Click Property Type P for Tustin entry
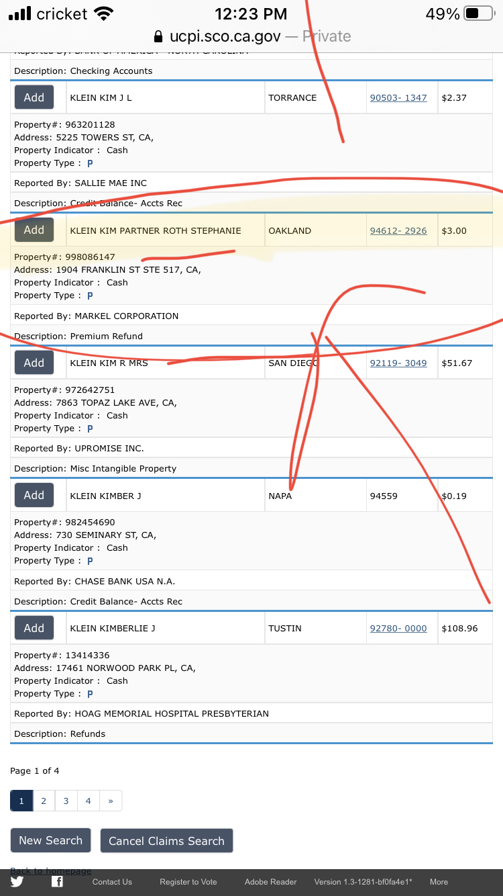The height and width of the screenshot is (896, 503). (x=90, y=694)
